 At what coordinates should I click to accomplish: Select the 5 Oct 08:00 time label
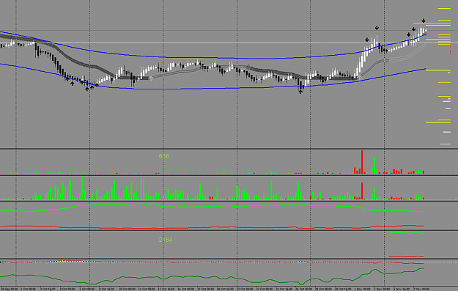click(x=87, y=289)
